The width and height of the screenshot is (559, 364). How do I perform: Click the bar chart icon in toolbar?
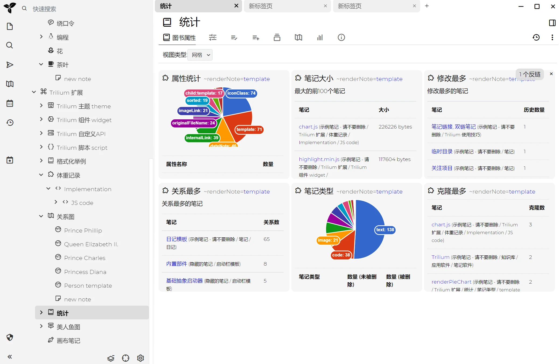click(320, 37)
